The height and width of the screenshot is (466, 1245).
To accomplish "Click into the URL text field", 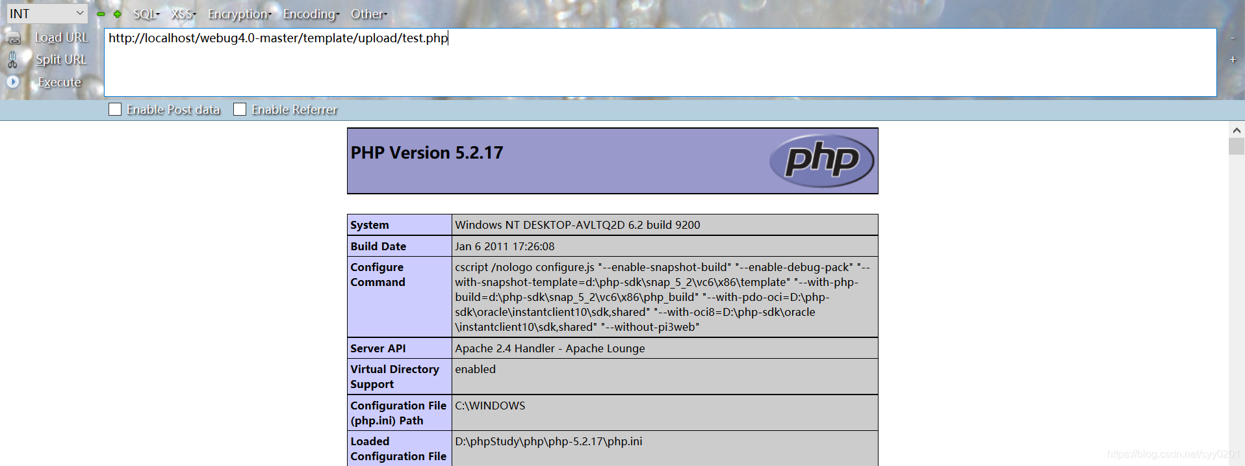I will [660, 62].
